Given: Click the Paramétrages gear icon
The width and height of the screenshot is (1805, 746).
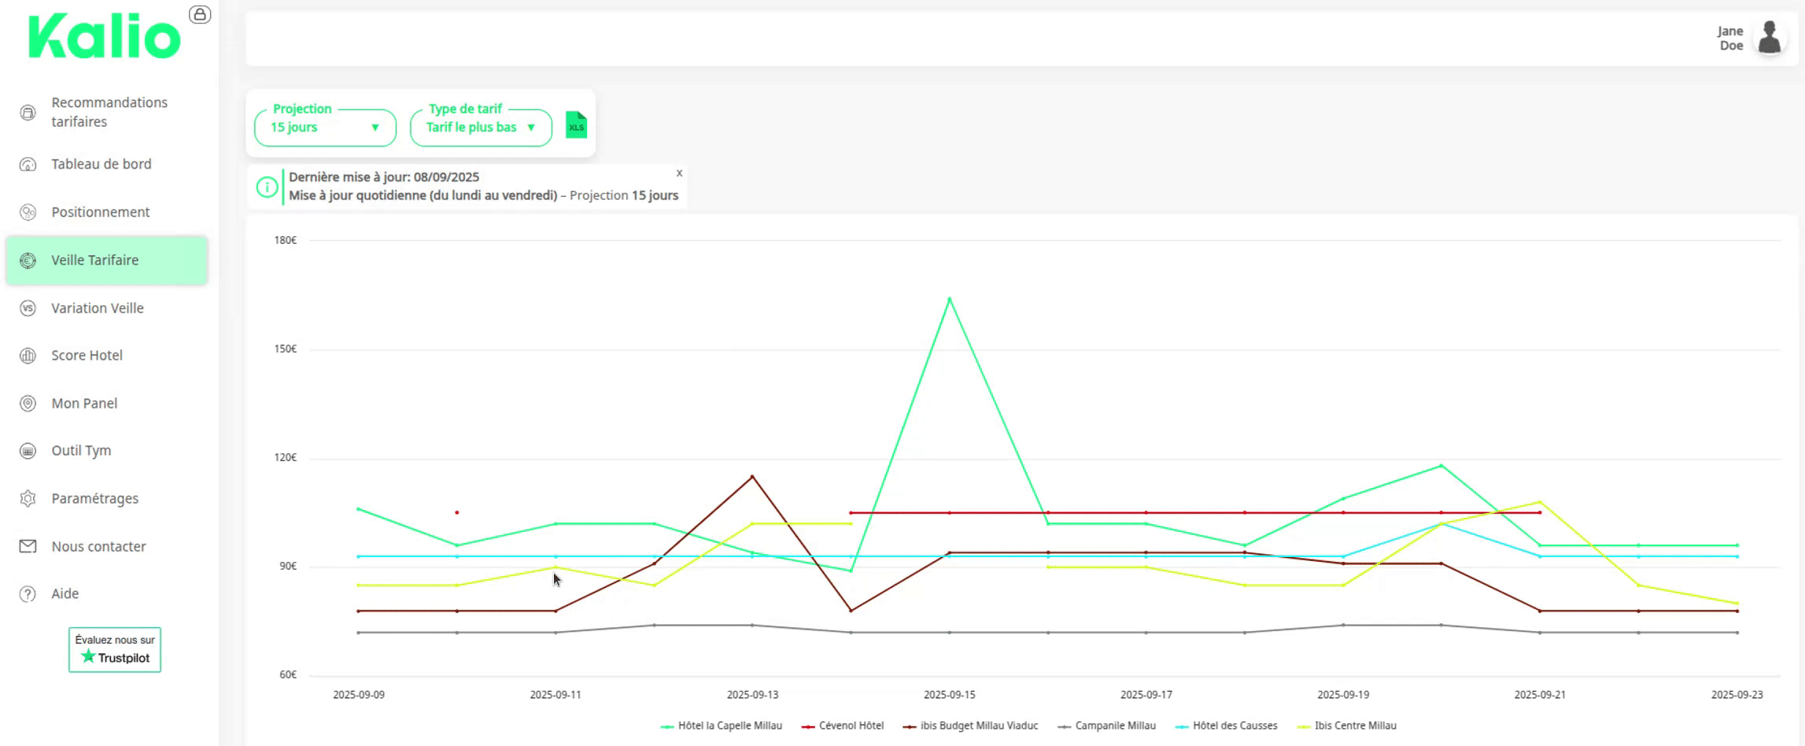Looking at the screenshot, I should pos(28,499).
